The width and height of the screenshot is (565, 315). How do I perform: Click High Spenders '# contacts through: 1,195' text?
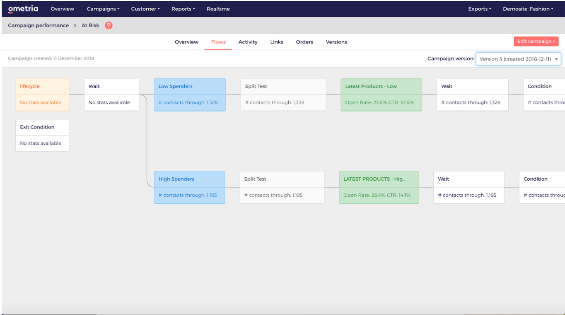188,195
